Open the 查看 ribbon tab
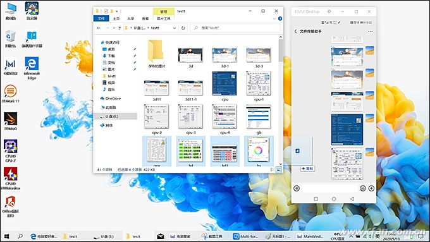The width and height of the screenshot is (430, 242). click(x=145, y=18)
